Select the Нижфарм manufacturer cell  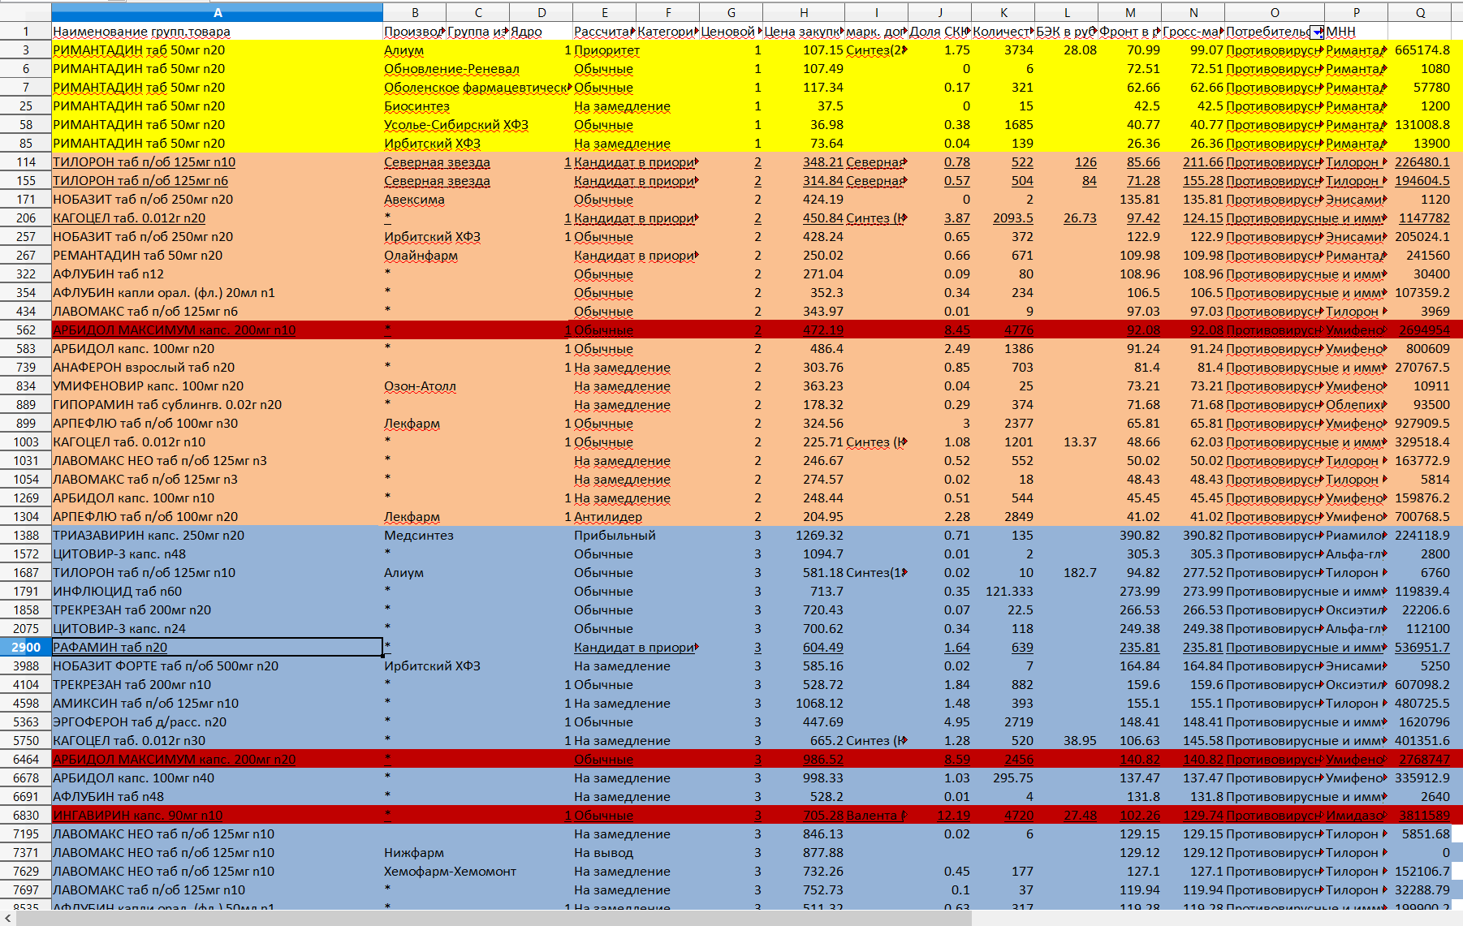click(x=414, y=852)
